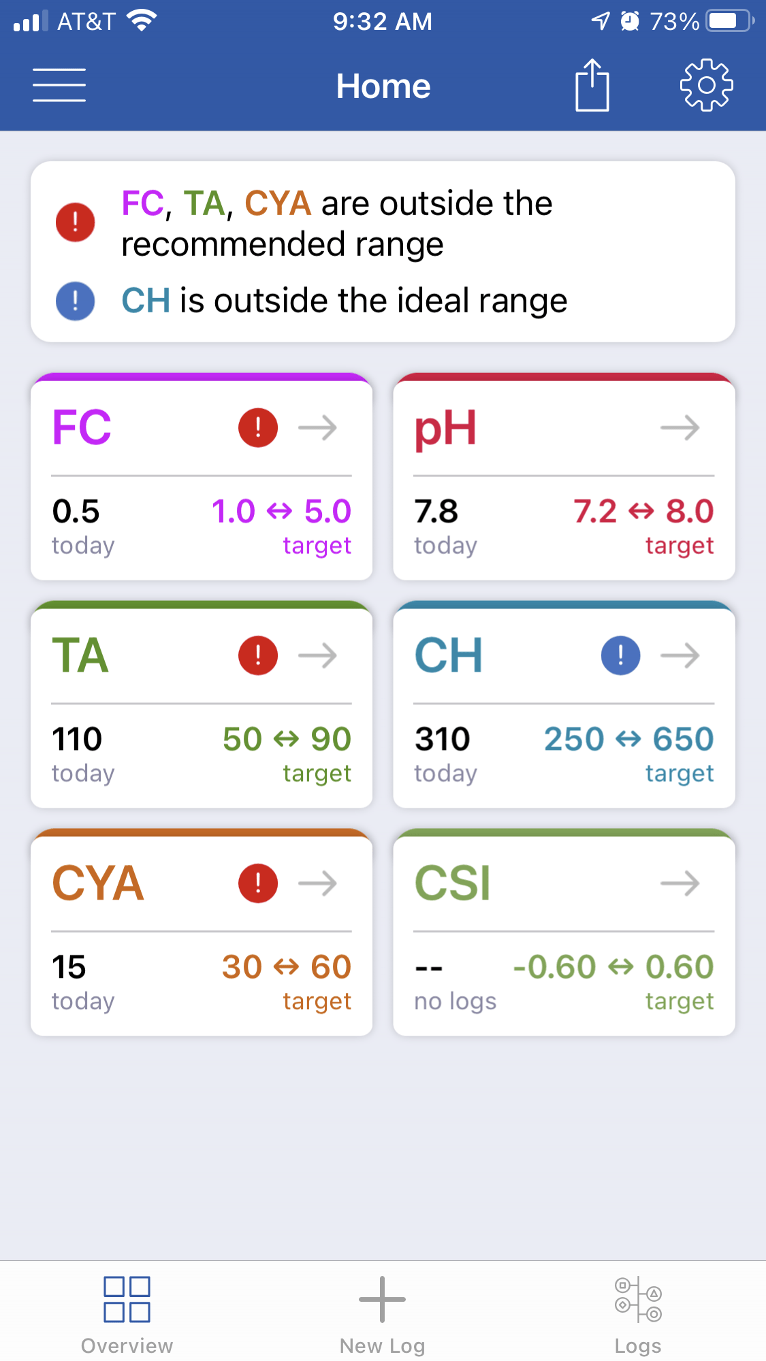
Task: Tap blue info icon in alert banner
Action: click(x=75, y=301)
